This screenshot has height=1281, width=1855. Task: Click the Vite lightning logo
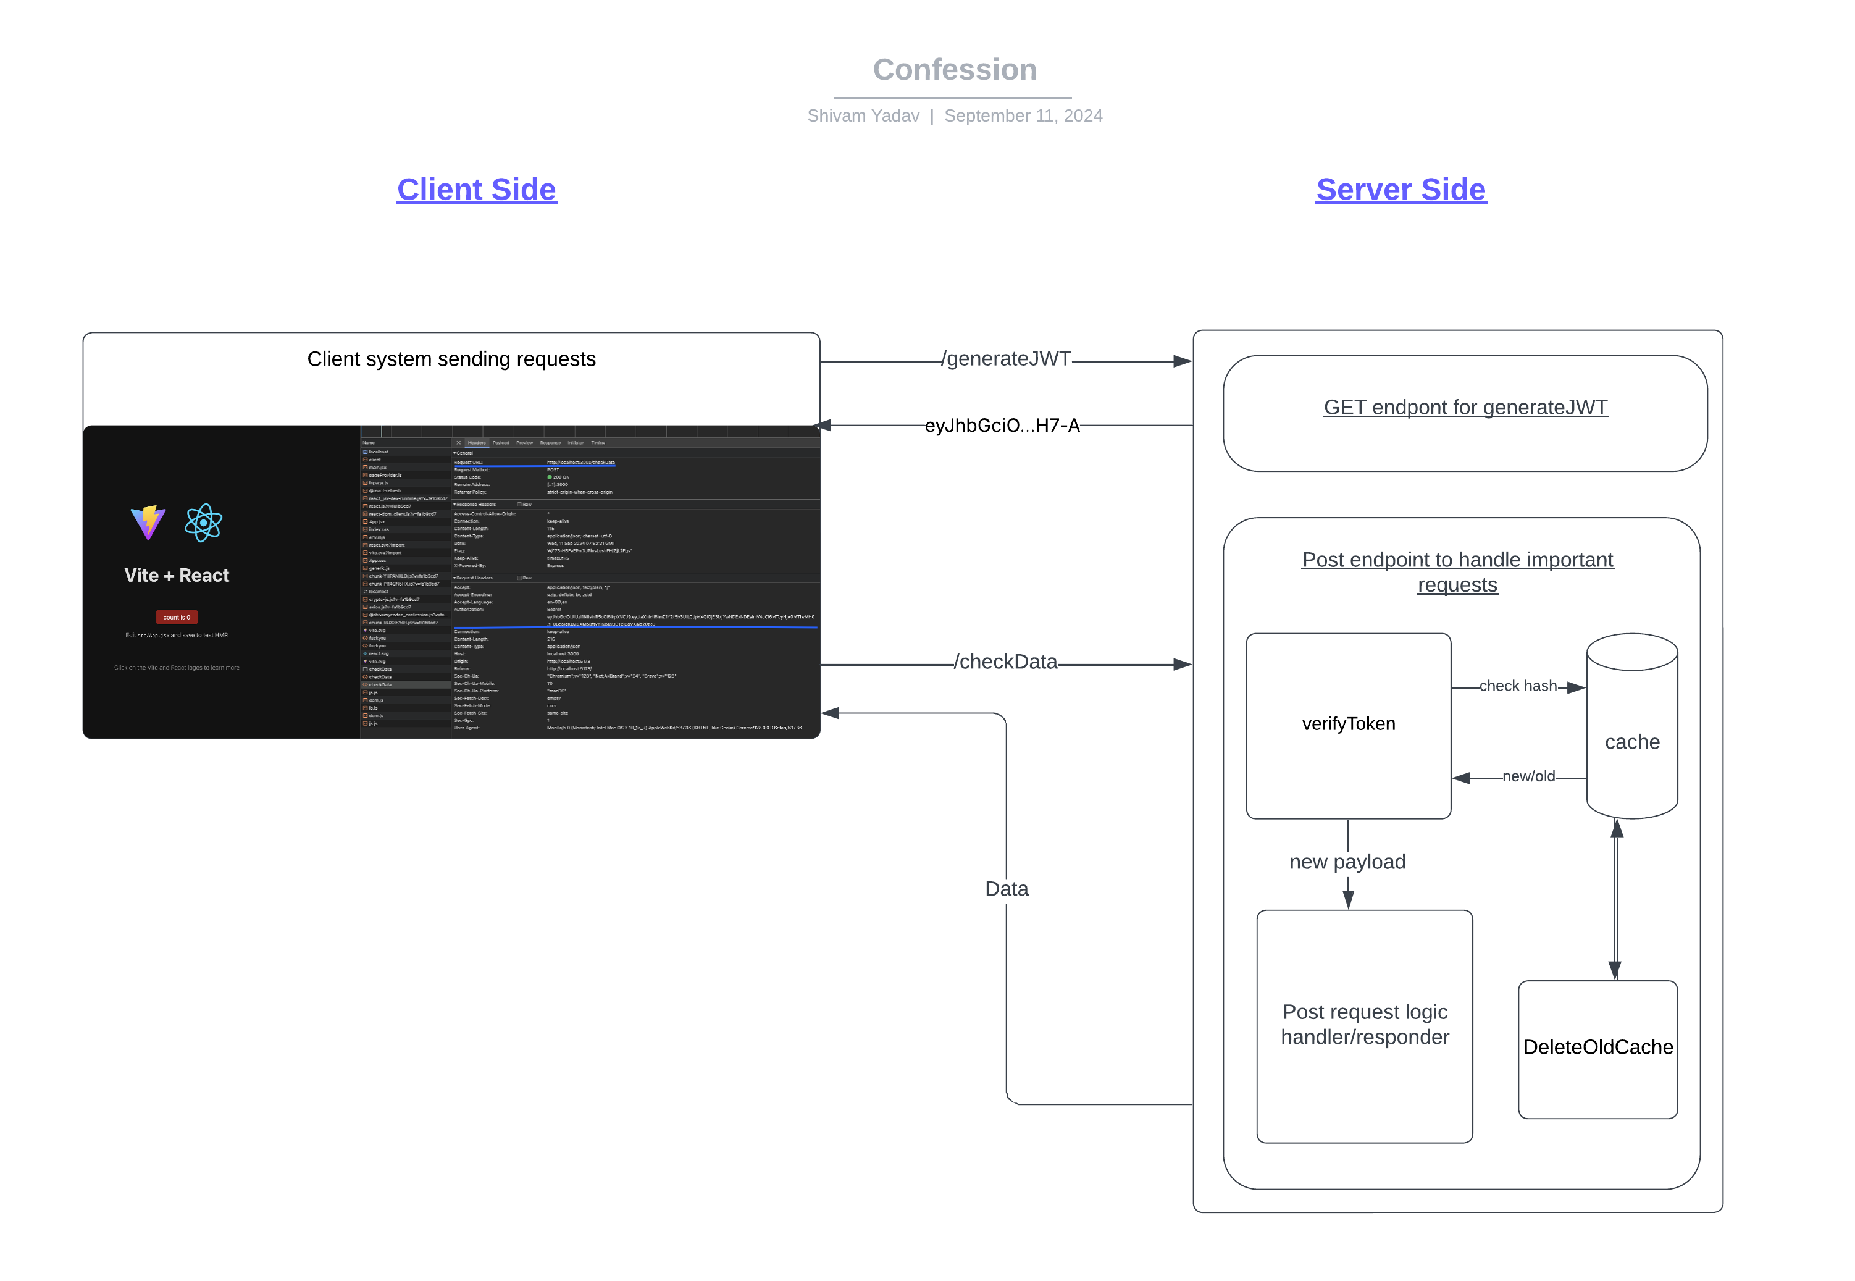[x=148, y=522]
